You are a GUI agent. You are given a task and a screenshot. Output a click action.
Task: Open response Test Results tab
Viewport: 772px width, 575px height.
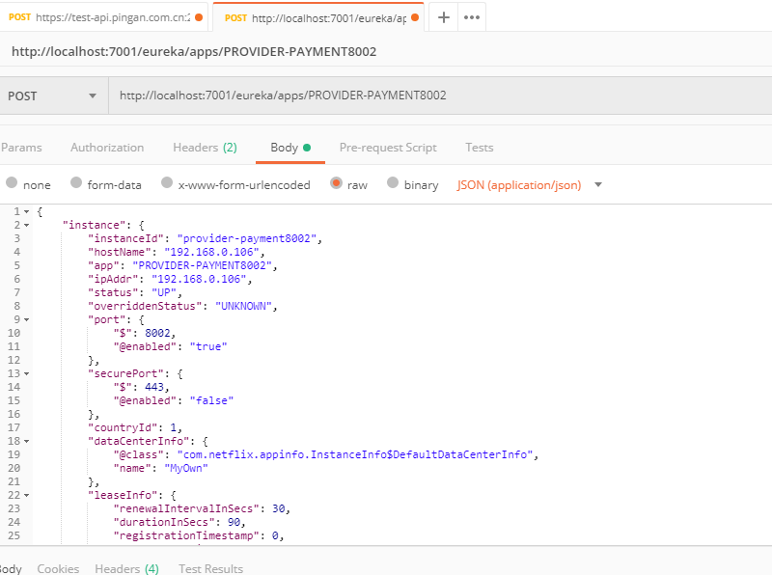pyautogui.click(x=210, y=568)
